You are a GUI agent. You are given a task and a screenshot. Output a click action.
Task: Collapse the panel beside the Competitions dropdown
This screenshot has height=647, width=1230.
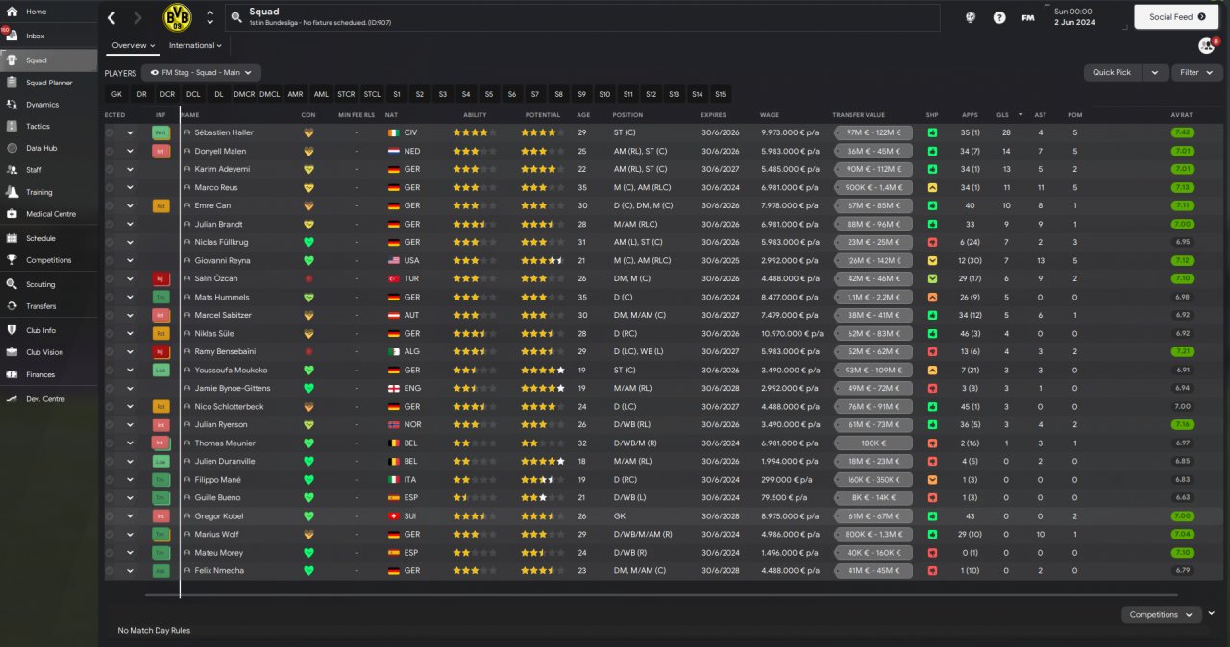(1212, 613)
